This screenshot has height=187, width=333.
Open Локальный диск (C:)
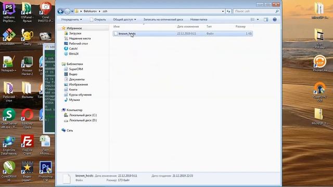[x=83, y=115]
